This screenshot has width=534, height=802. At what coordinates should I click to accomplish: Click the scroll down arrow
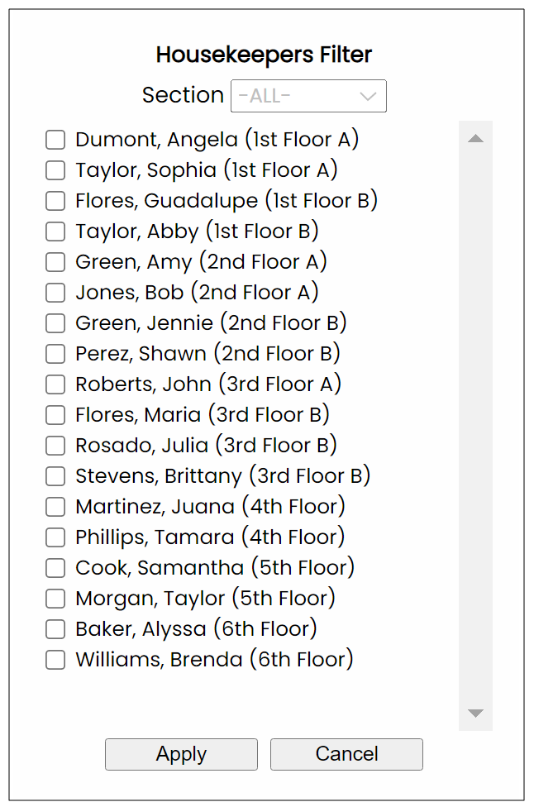[475, 713]
